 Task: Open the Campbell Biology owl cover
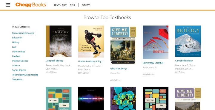(188, 41)
